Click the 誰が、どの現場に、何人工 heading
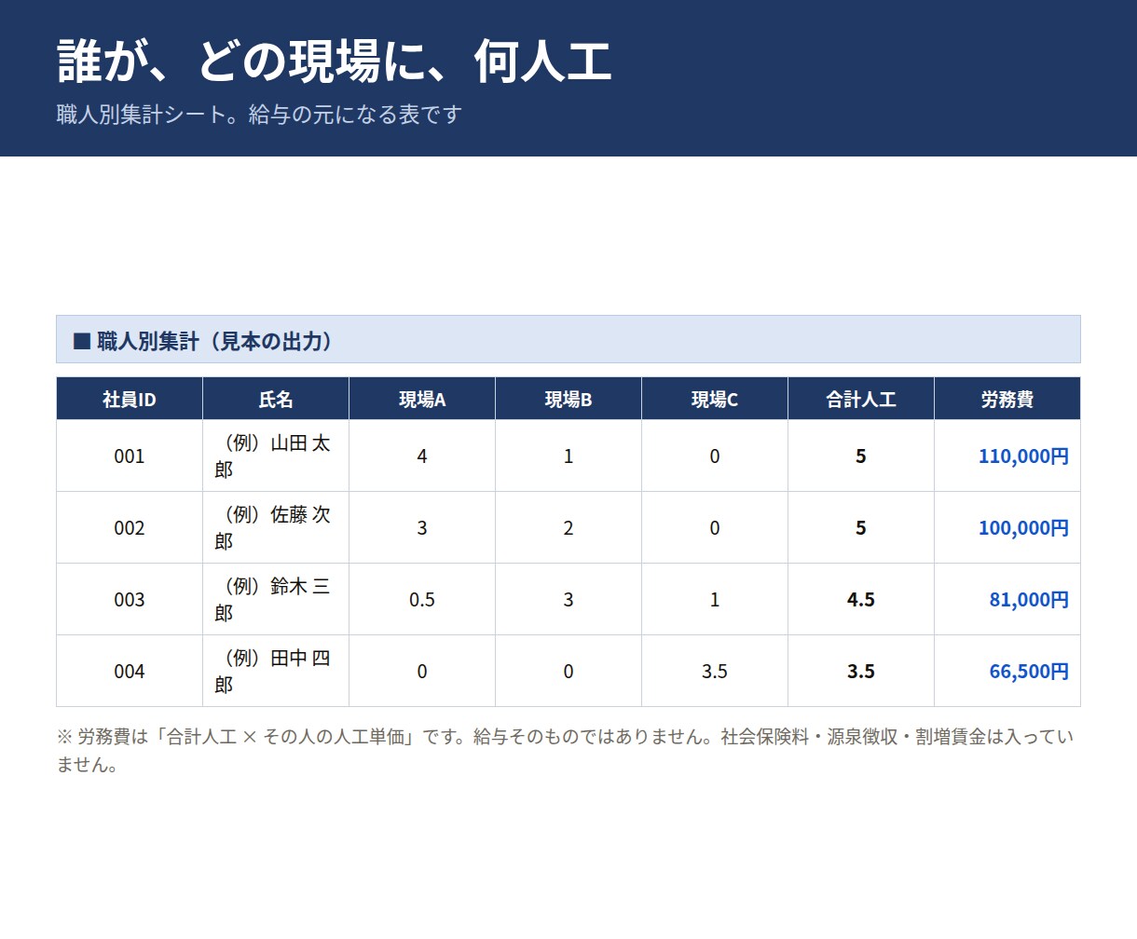The image size is (1137, 939). pos(334,62)
